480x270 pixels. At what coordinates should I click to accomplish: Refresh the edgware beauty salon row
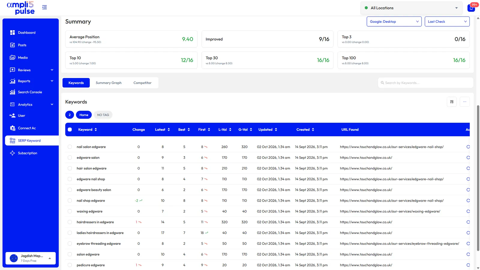pos(468,190)
